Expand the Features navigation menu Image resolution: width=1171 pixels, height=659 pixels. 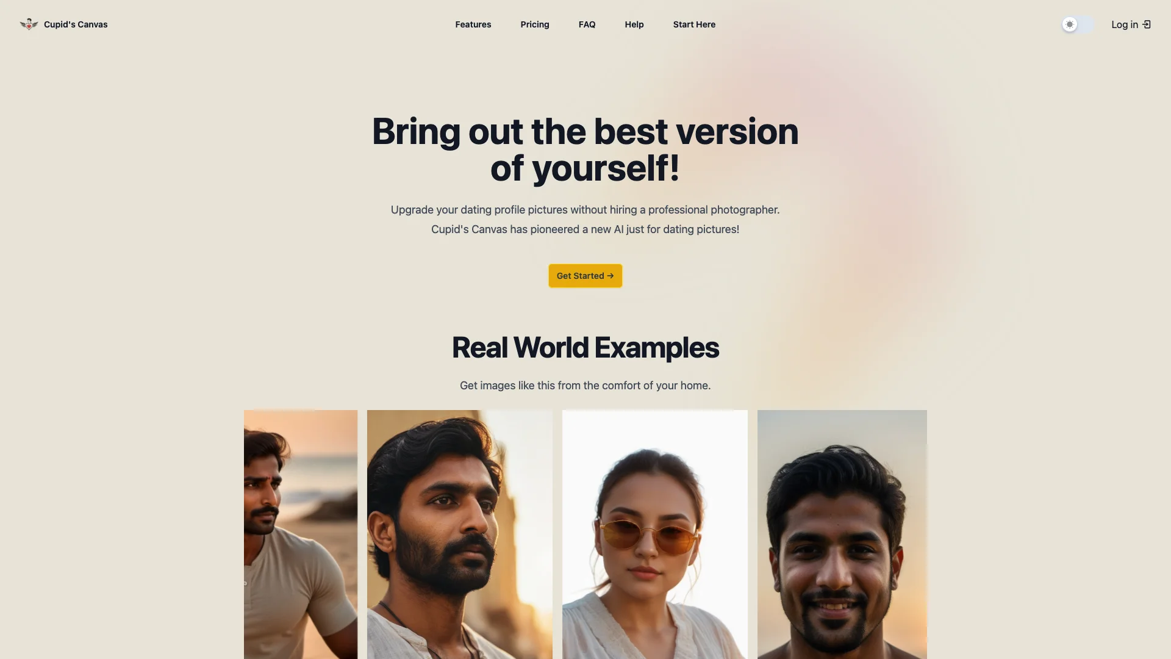pyautogui.click(x=473, y=24)
